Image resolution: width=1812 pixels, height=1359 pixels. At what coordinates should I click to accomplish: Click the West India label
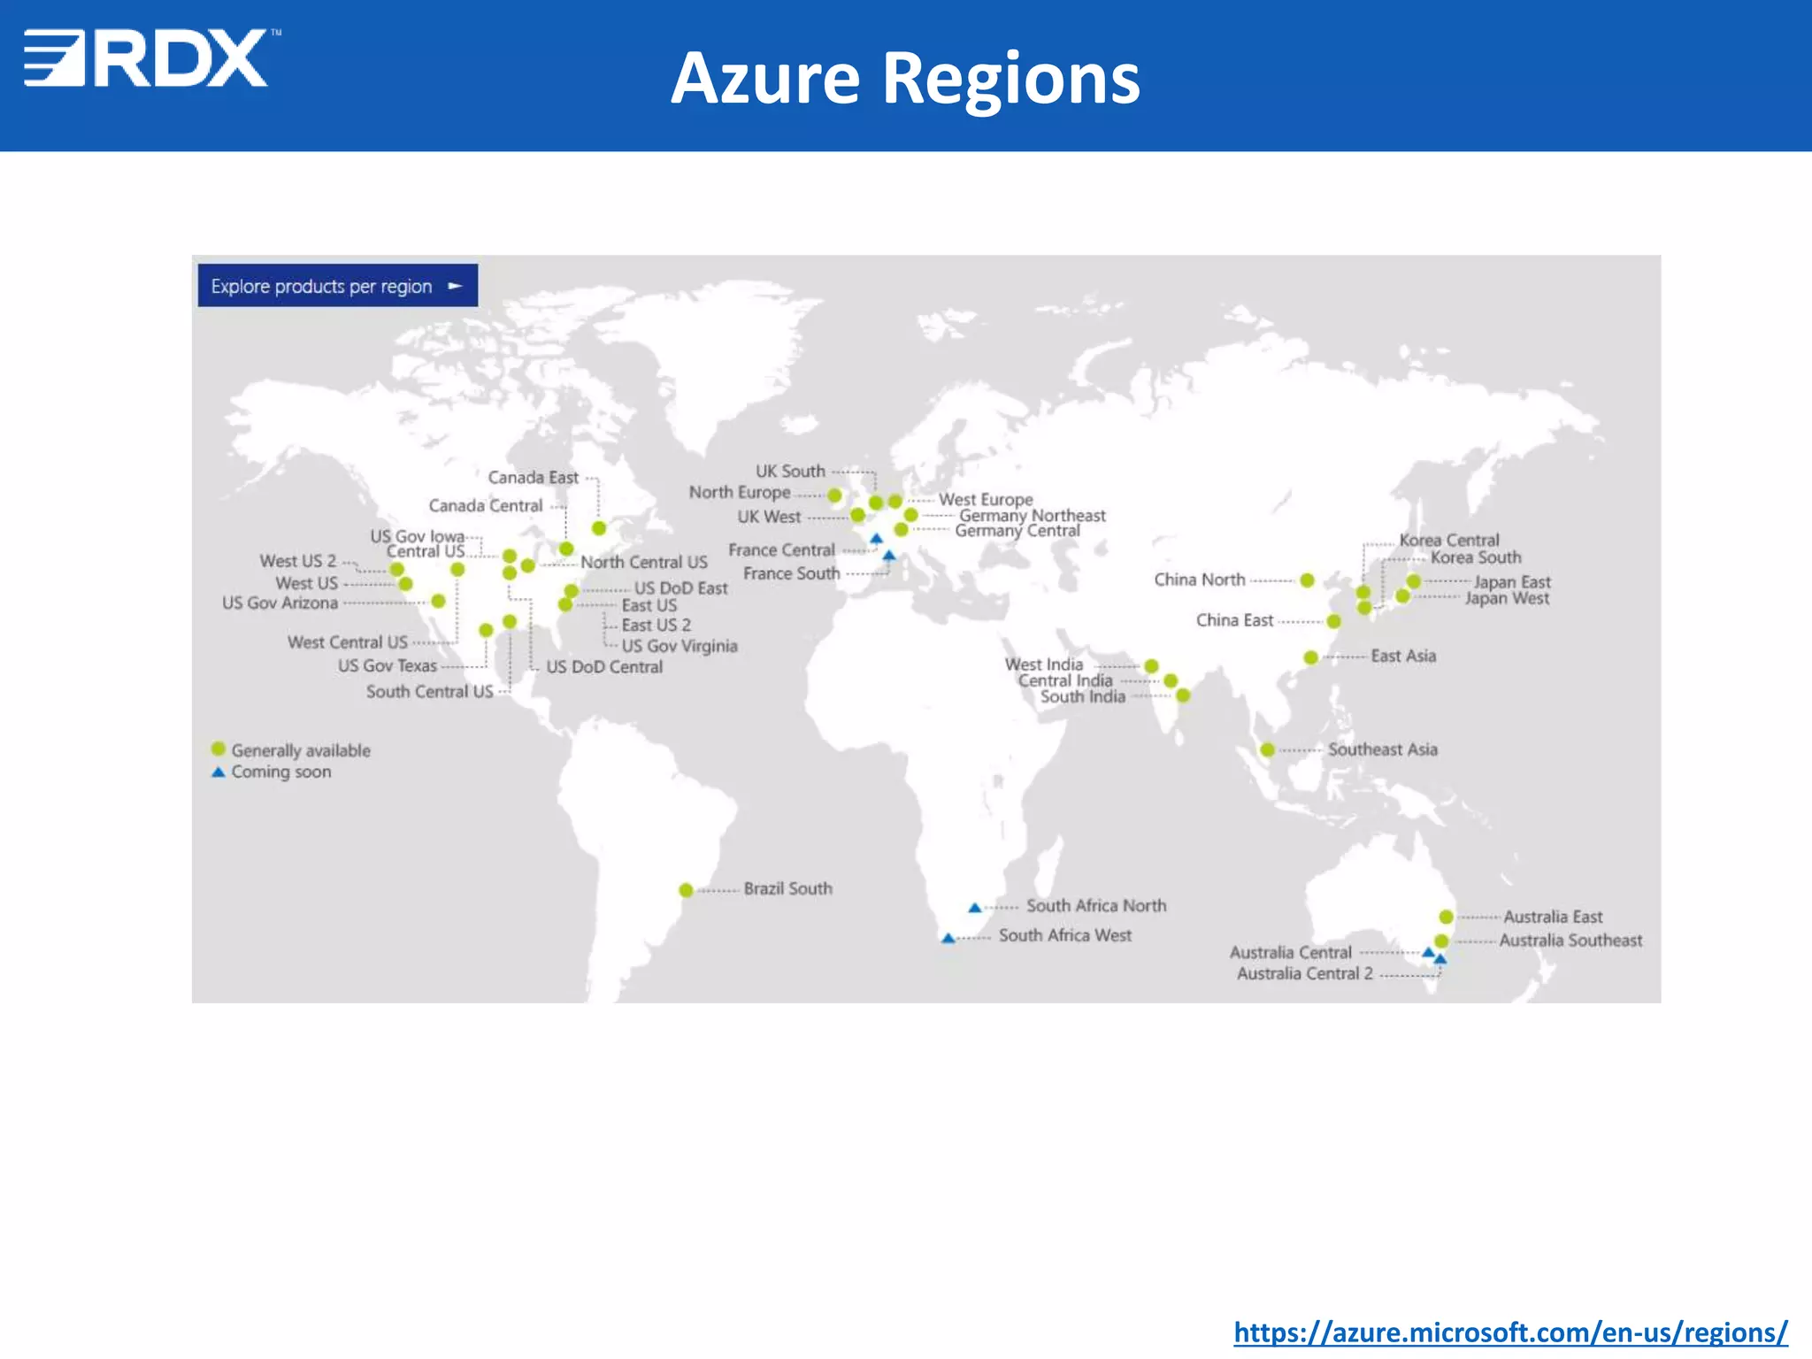pyautogui.click(x=1044, y=664)
